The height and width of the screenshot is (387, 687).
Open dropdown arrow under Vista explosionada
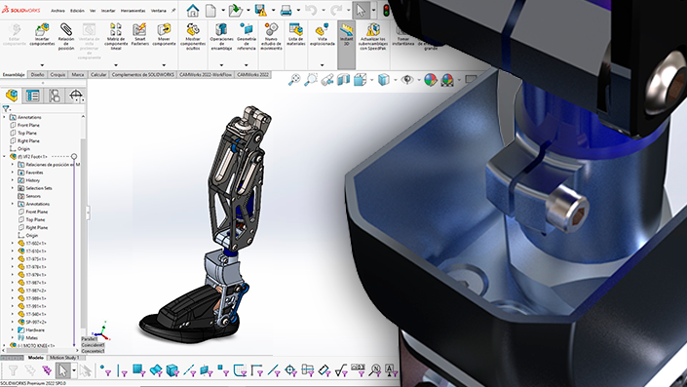tap(322, 65)
